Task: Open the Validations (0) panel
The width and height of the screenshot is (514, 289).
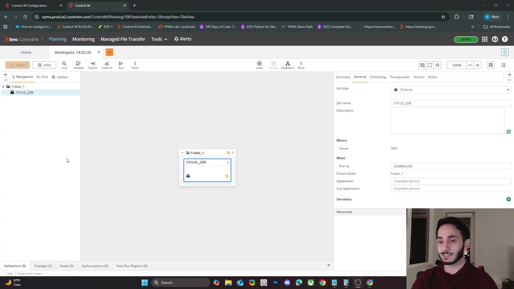Action: (x=15, y=266)
